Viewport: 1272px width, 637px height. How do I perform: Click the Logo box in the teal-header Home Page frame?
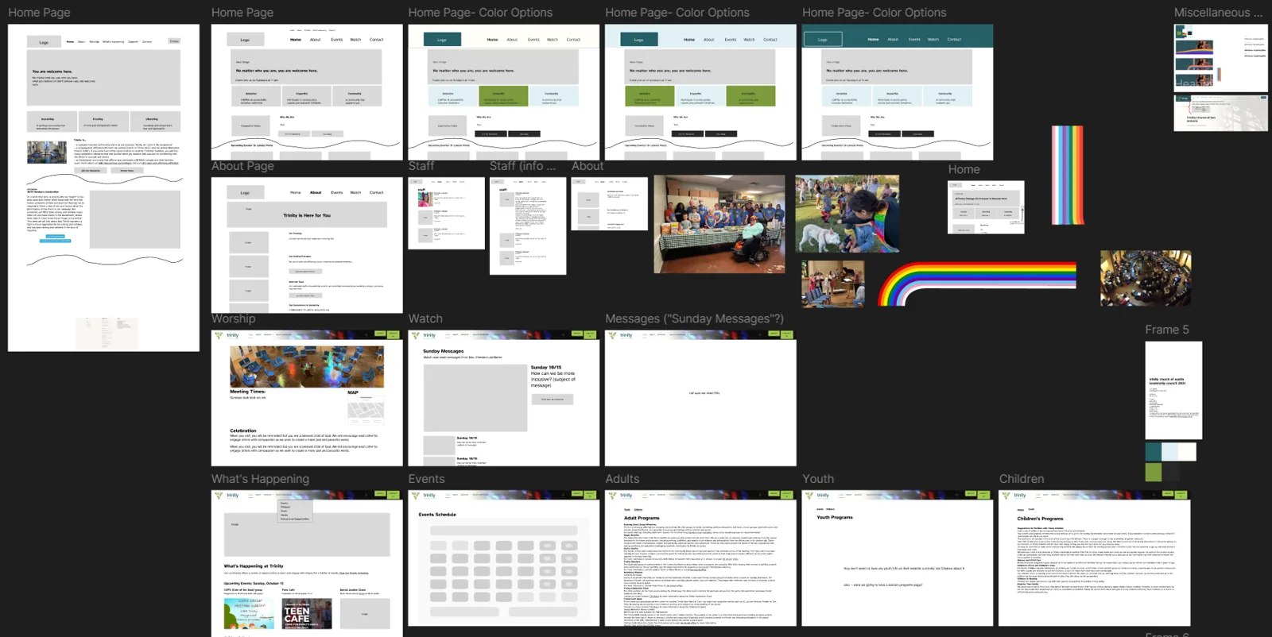click(823, 40)
